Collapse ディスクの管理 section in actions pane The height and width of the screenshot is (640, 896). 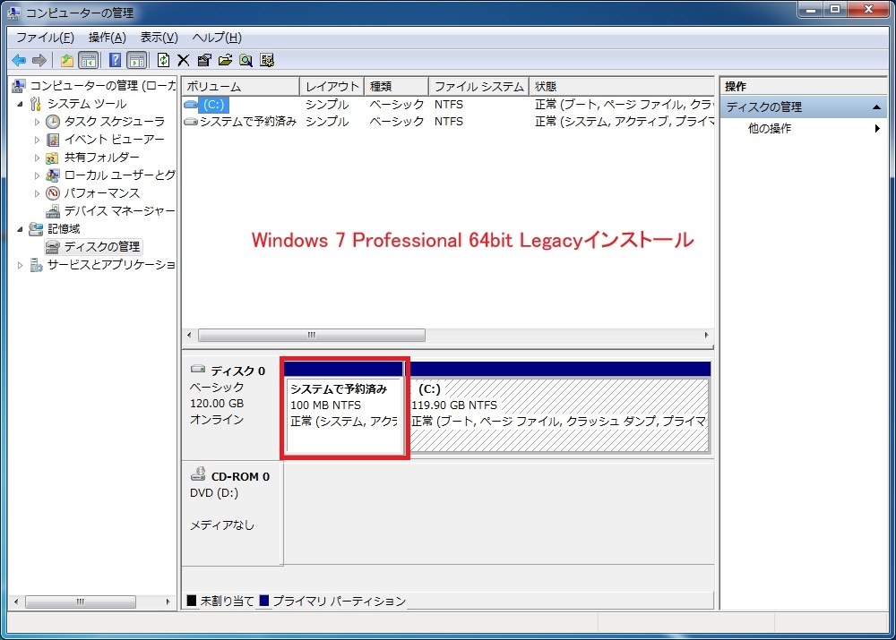(x=876, y=107)
